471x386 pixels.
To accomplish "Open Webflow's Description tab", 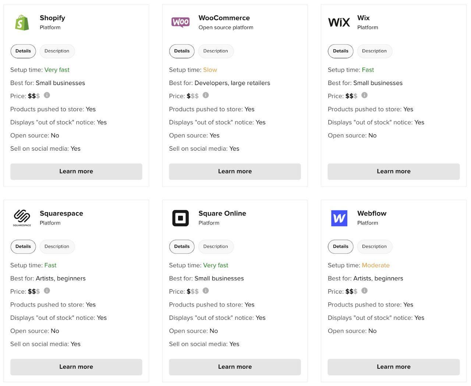I will (374, 247).
